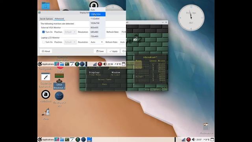
Task: Click the 23:57 clock in the bottom tray
Action: (x=199, y=140)
